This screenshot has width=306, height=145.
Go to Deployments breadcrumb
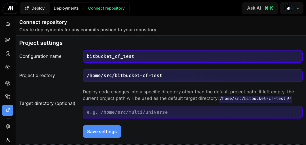66,8
